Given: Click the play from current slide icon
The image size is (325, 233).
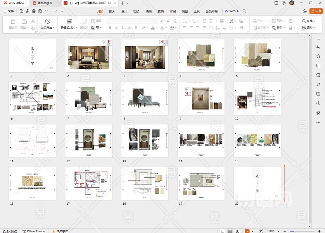Looking at the screenshot, I should coord(47,21).
